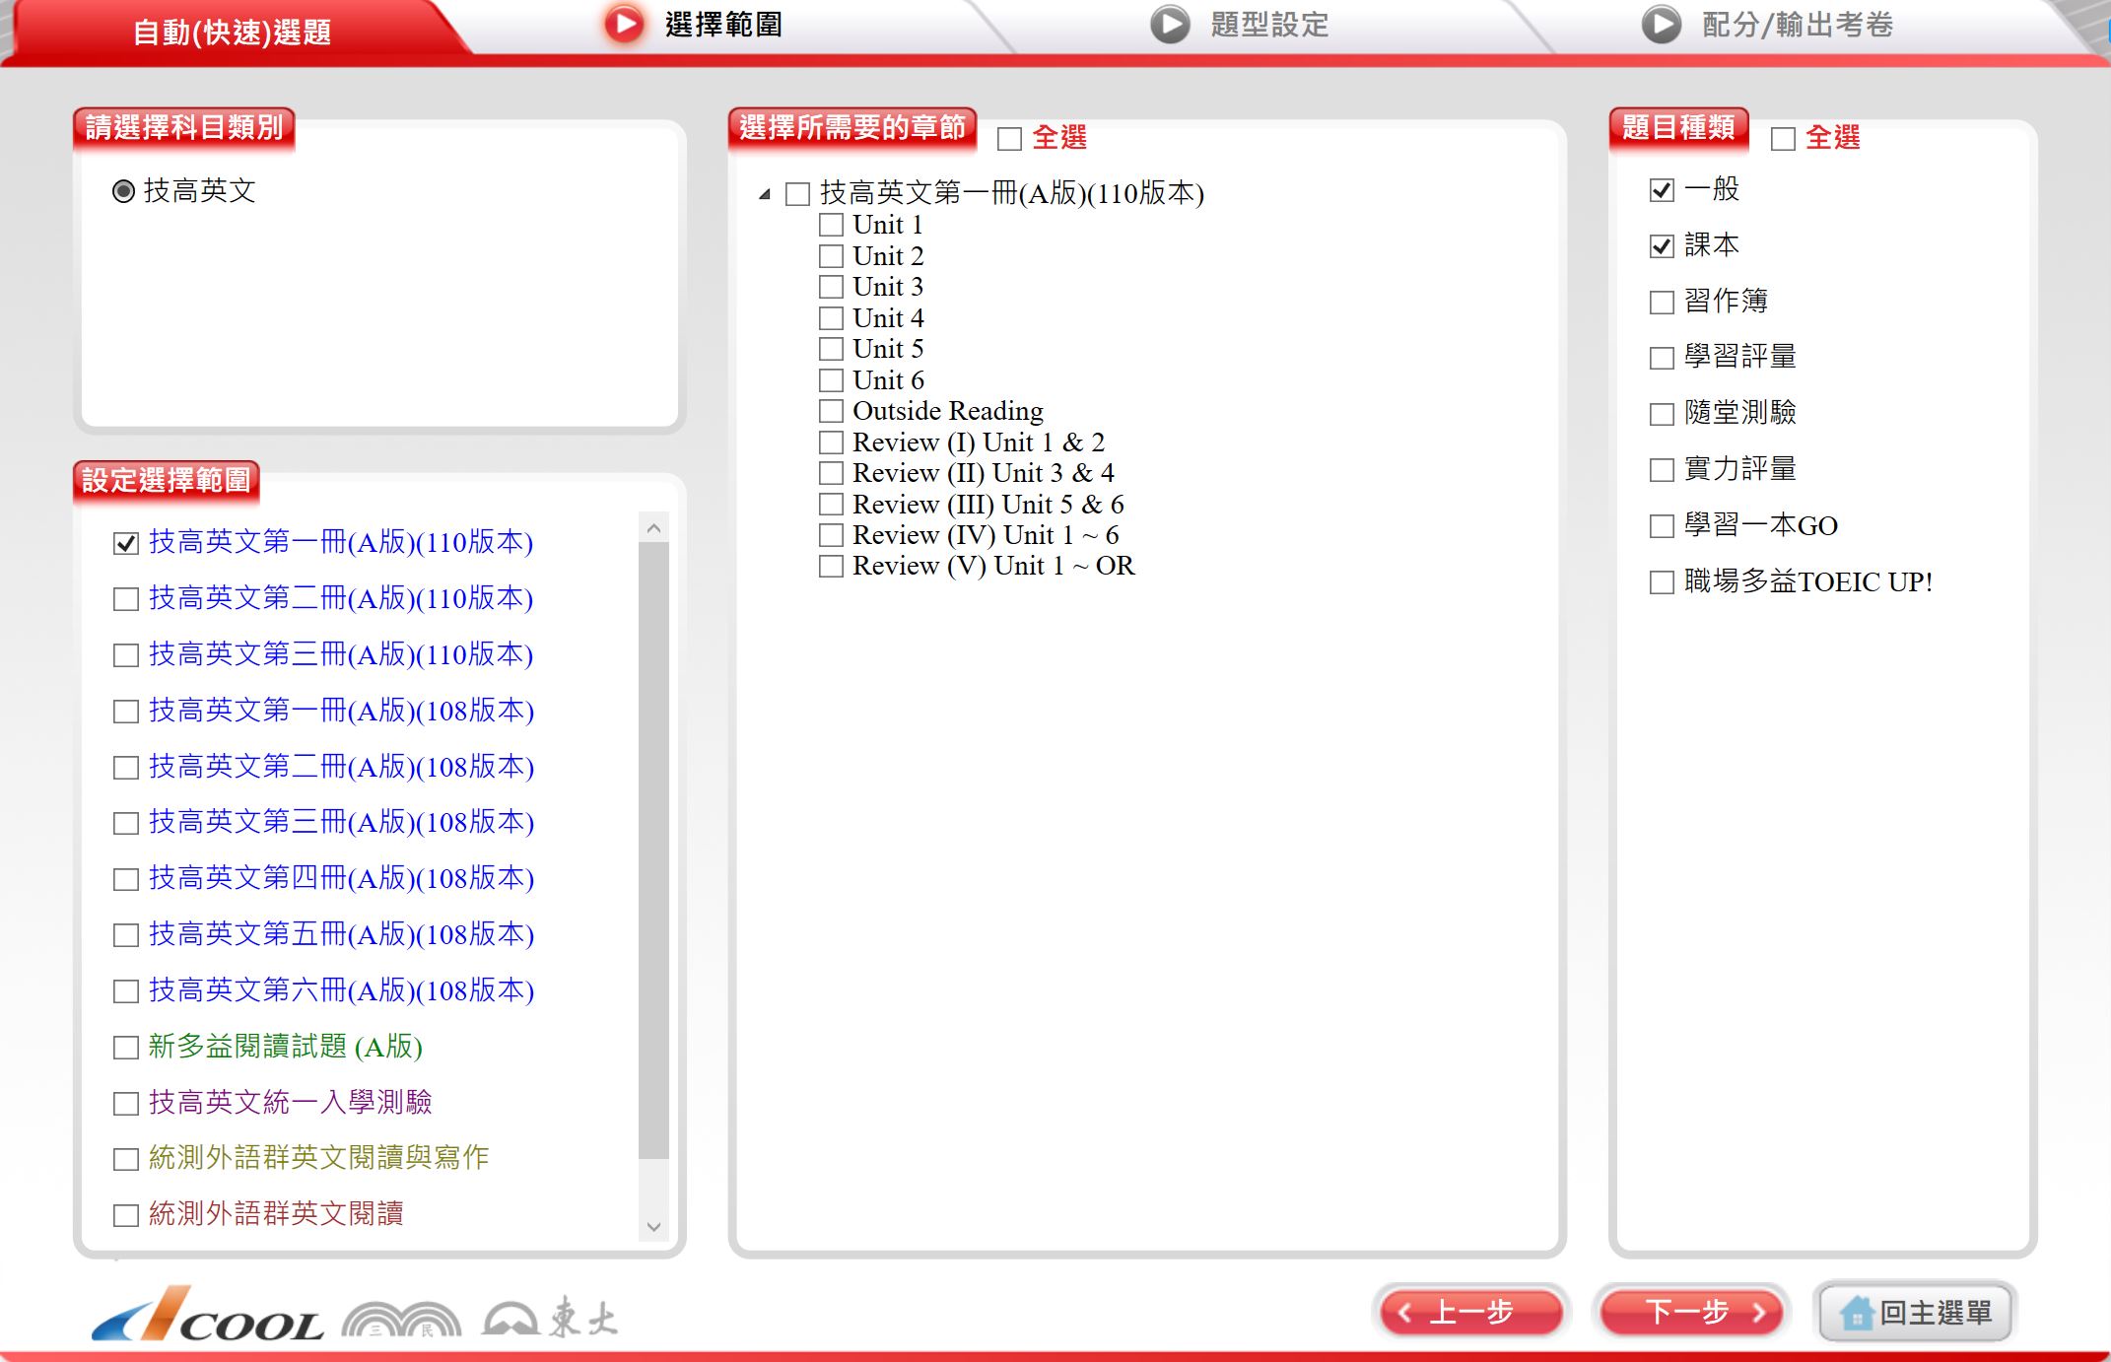Click the 上一步 button
This screenshot has height=1362, width=2111.
tap(1471, 1313)
